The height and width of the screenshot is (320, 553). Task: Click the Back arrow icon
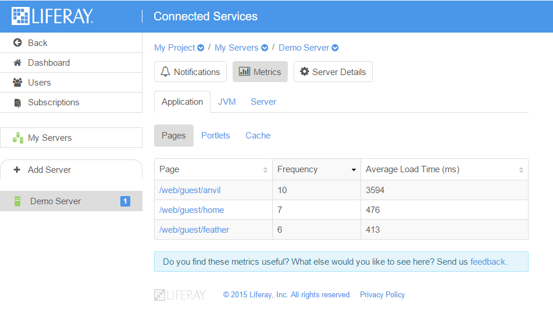[17, 42]
